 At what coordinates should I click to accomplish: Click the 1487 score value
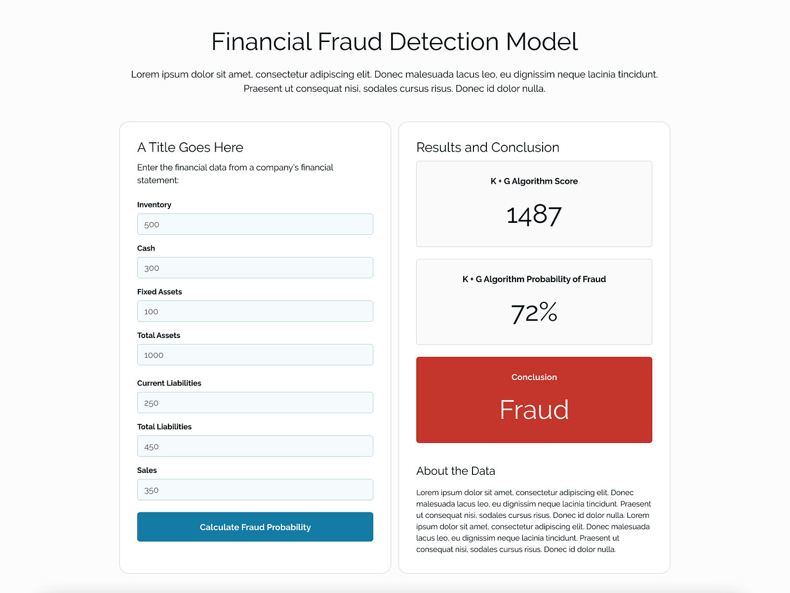[534, 215]
